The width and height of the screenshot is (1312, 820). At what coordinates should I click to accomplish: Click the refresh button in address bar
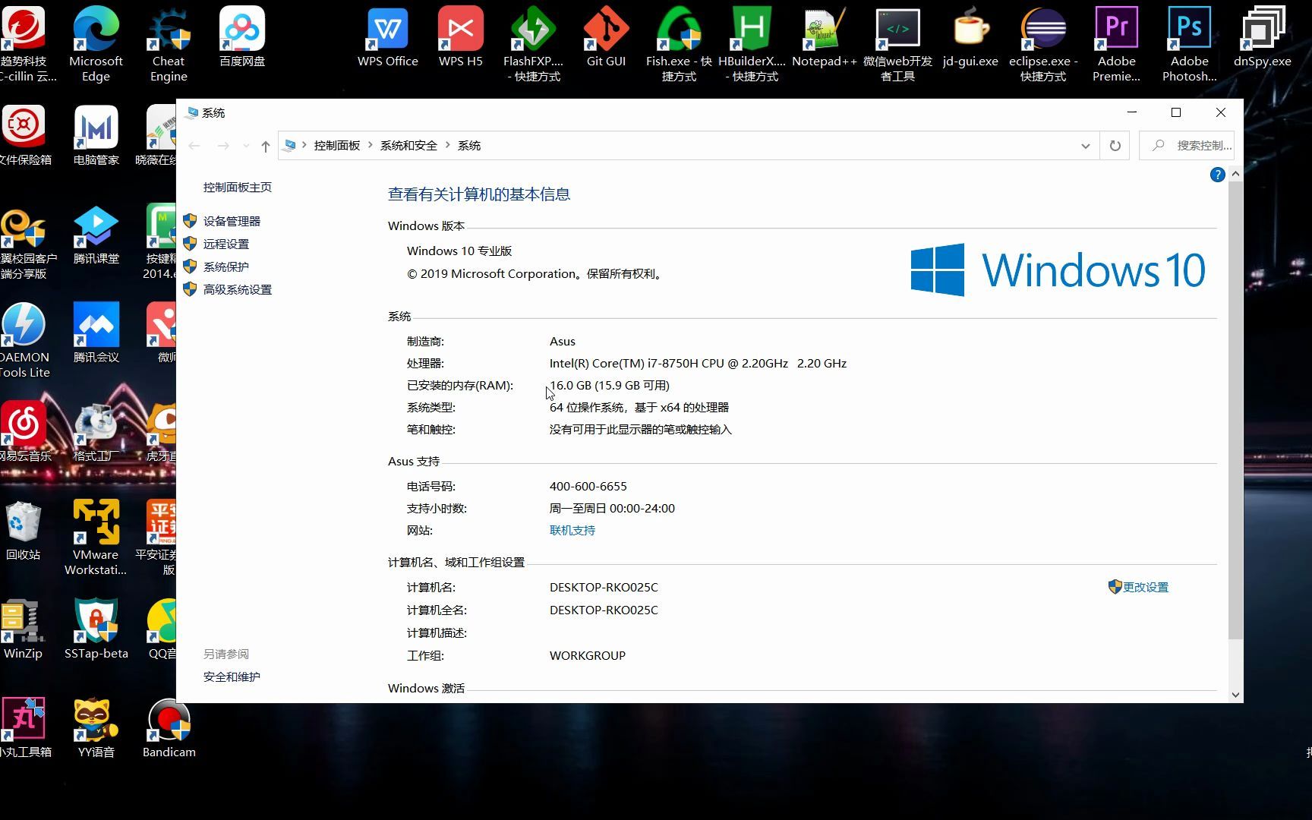point(1115,146)
